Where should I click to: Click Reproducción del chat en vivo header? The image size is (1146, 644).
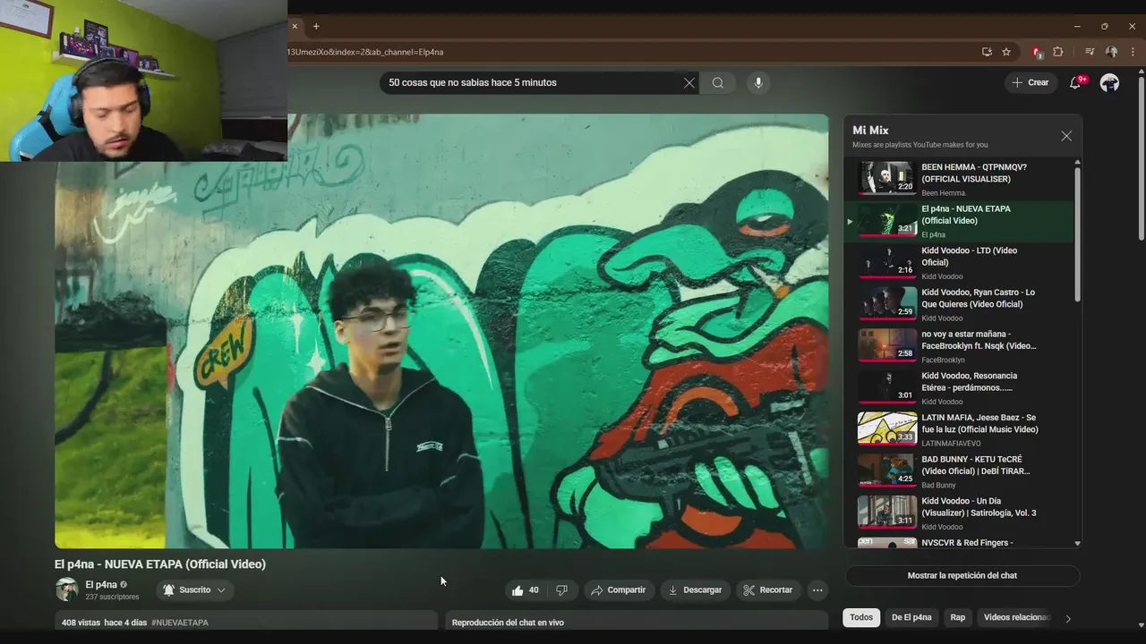tap(508, 623)
